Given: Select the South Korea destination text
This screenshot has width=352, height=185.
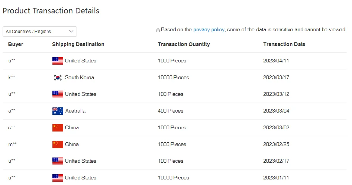Looking at the screenshot, I should point(79,78).
